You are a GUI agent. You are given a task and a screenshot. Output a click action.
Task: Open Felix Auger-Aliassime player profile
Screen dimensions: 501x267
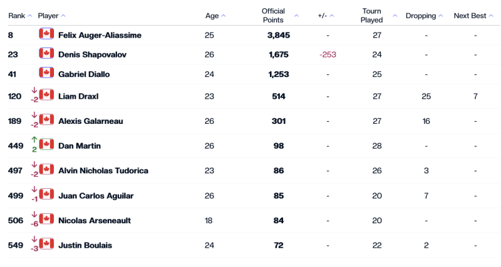point(100,36)
